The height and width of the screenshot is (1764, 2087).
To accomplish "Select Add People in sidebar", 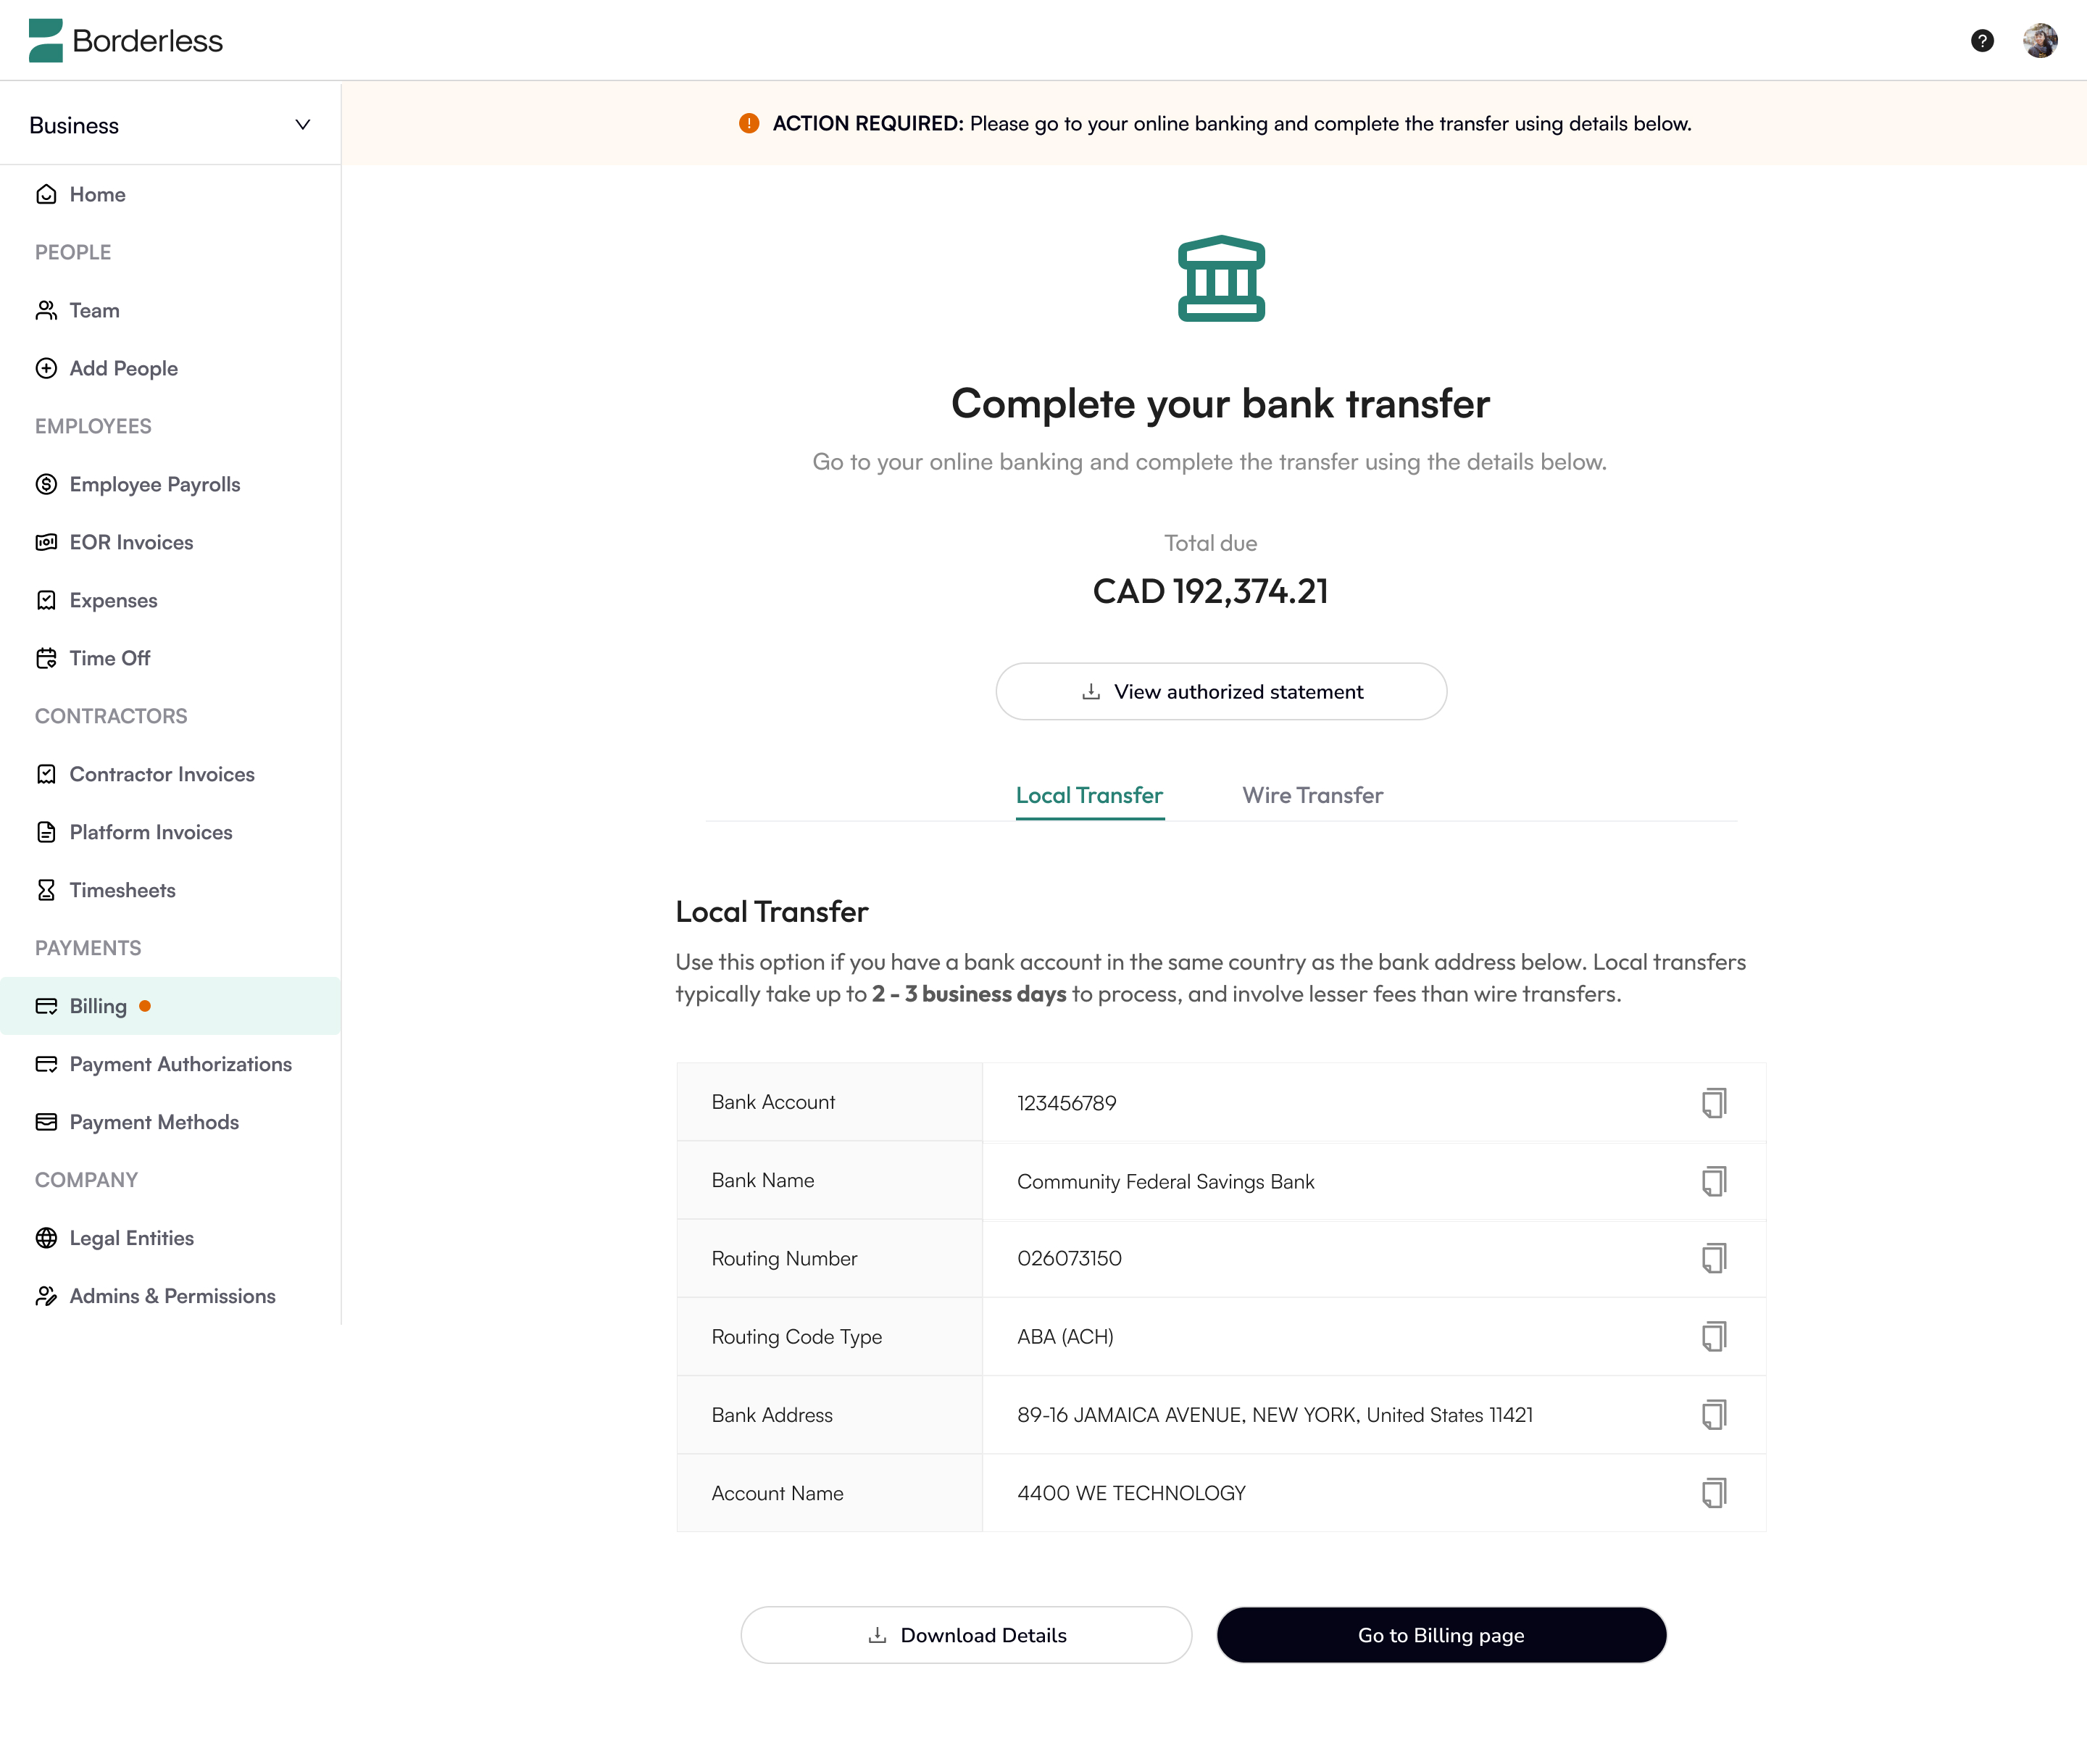I will tap(123, 369).
